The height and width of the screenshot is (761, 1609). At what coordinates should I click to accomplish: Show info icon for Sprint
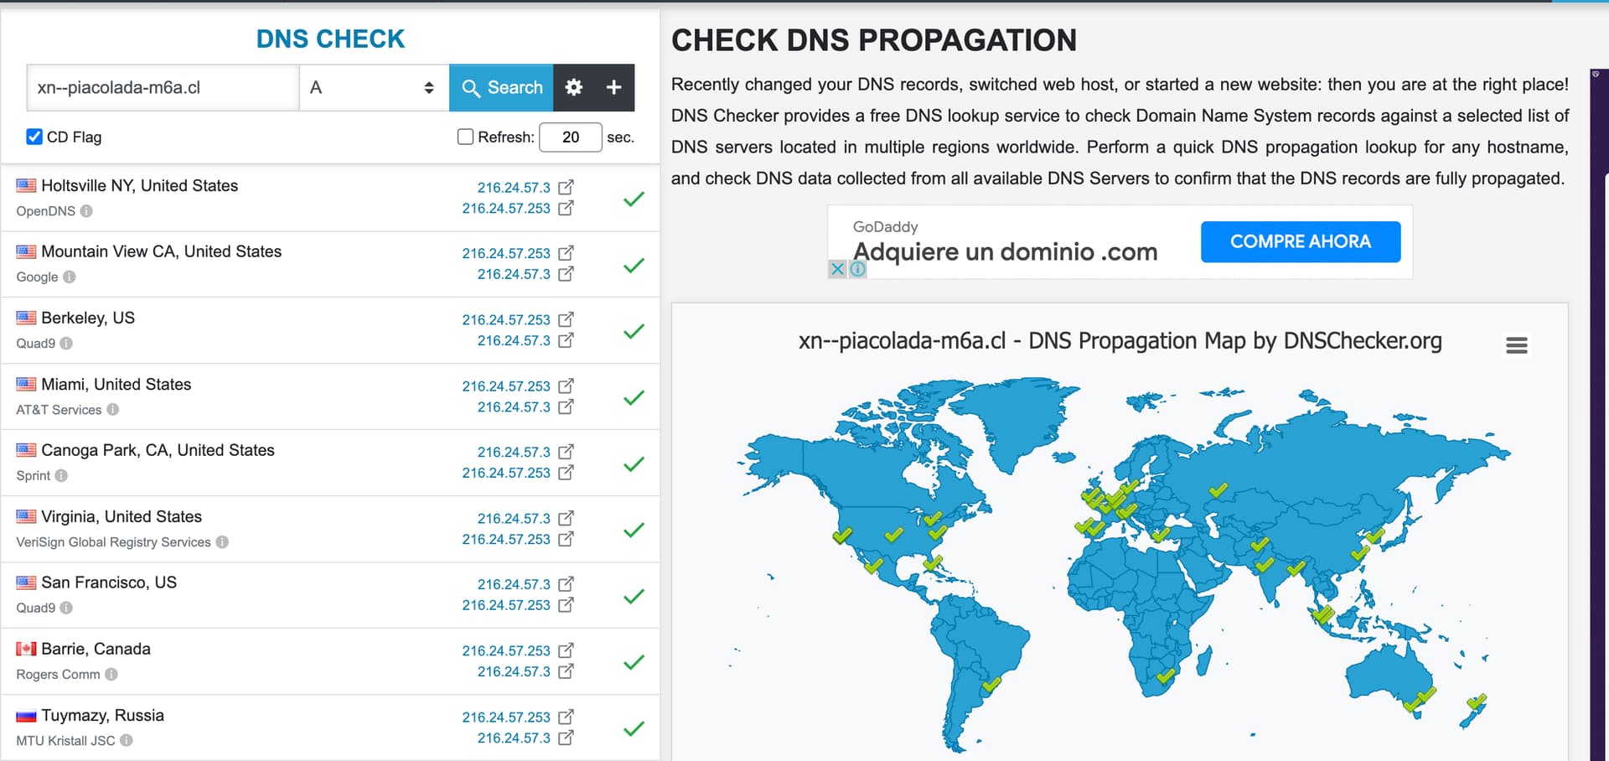pos(61,475)
